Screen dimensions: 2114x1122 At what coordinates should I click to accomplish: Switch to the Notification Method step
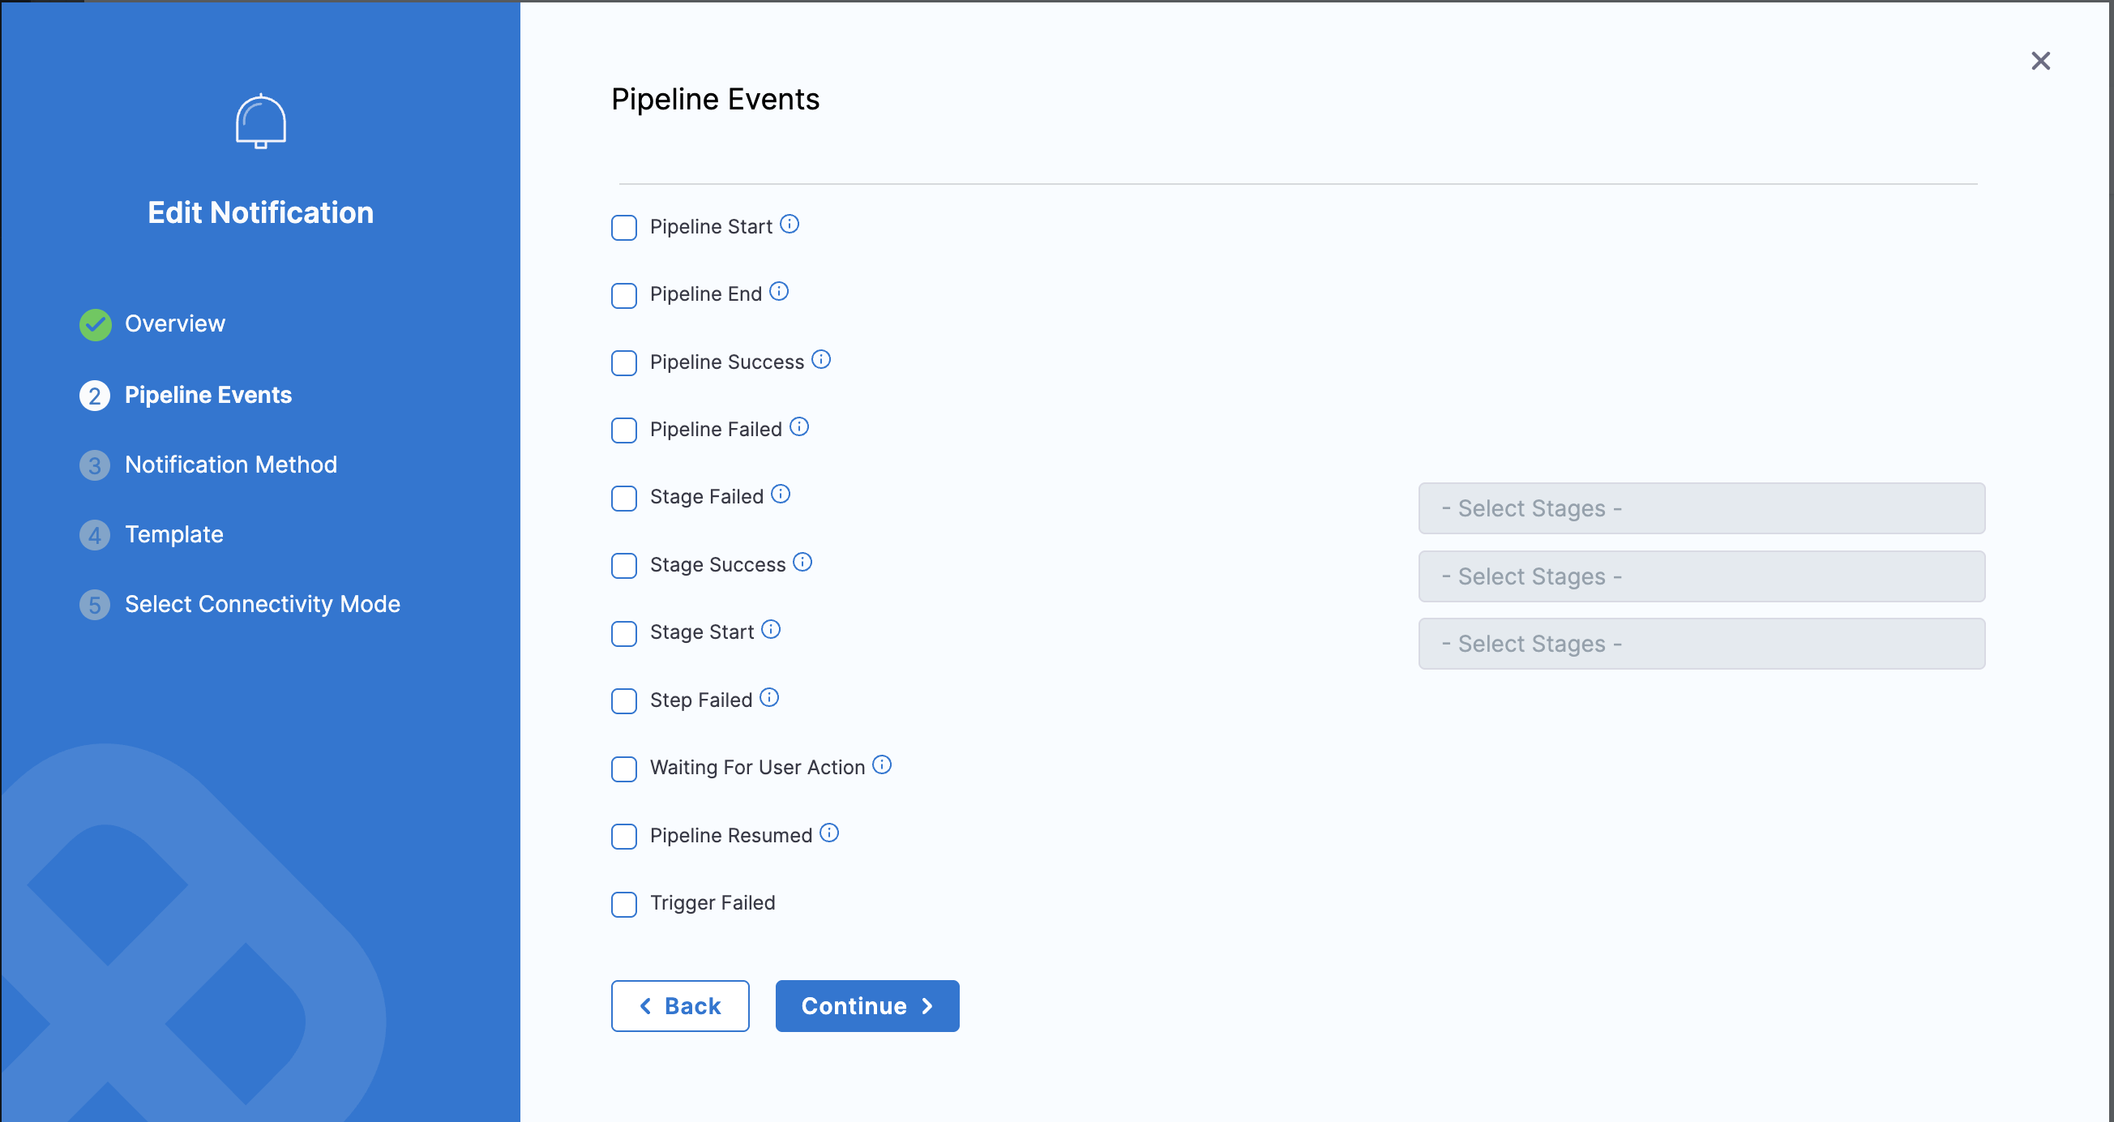click(x=229, y=465)
